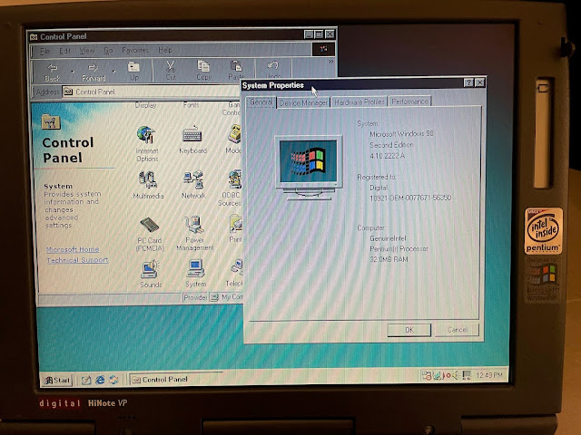Image resolution: width=581 pixels, height=435 pixels.
Task: Click the Windows logo monitor image
Action: coord(309,167)
